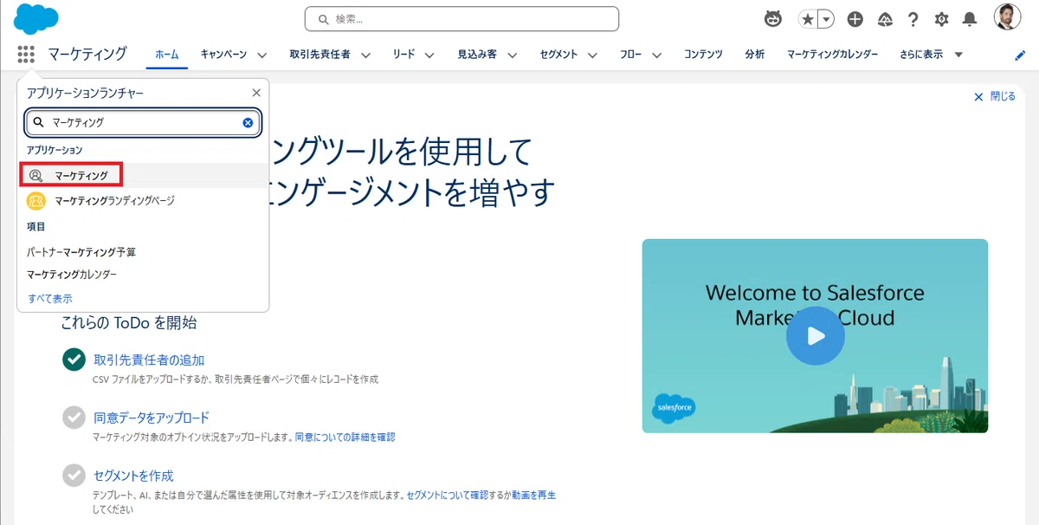Clear the launcher search text
The height and width of the screenshot is (525, 1039).
tap(248, 123)
